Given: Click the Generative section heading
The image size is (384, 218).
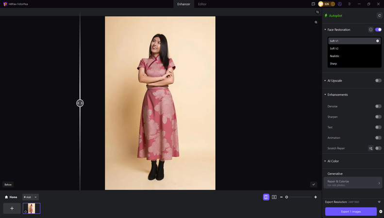Looking at the screenshot, I should 335,174.
